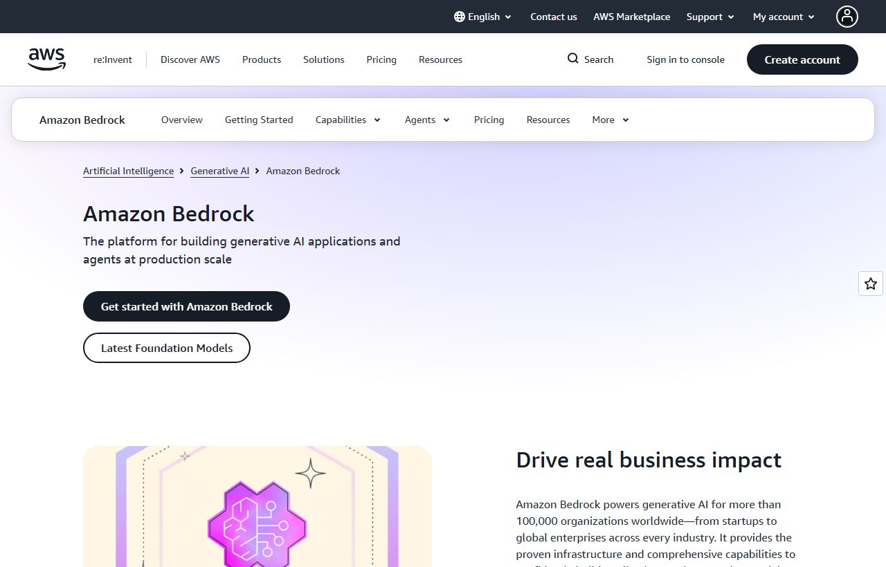Image resolution: width=886 pixels, height=567 pixels.
Task: Click Get started with Amazon Bedrock
Action: 186,306
